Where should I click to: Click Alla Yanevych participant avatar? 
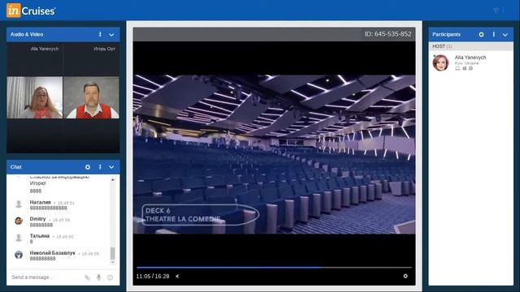440,63
